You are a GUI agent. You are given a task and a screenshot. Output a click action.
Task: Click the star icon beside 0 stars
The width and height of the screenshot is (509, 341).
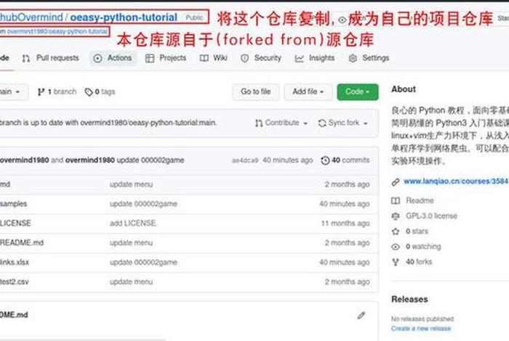(396, 231)
